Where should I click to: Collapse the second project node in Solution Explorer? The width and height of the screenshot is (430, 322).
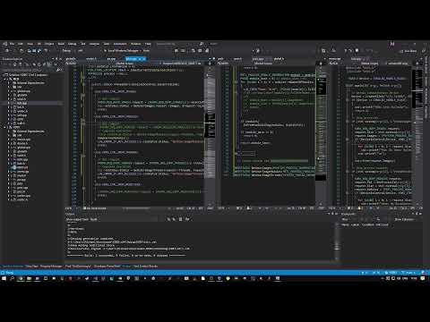pos(5,127)
